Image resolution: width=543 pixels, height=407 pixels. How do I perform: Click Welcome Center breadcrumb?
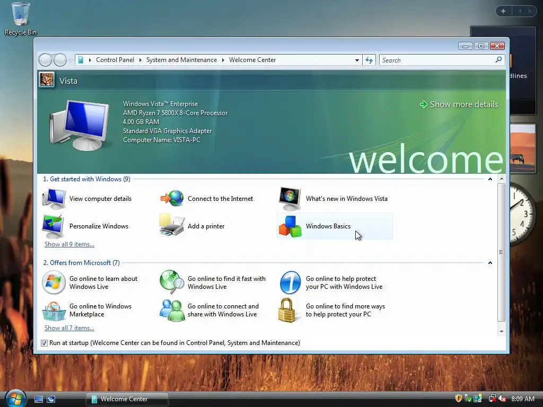[252, 60]
